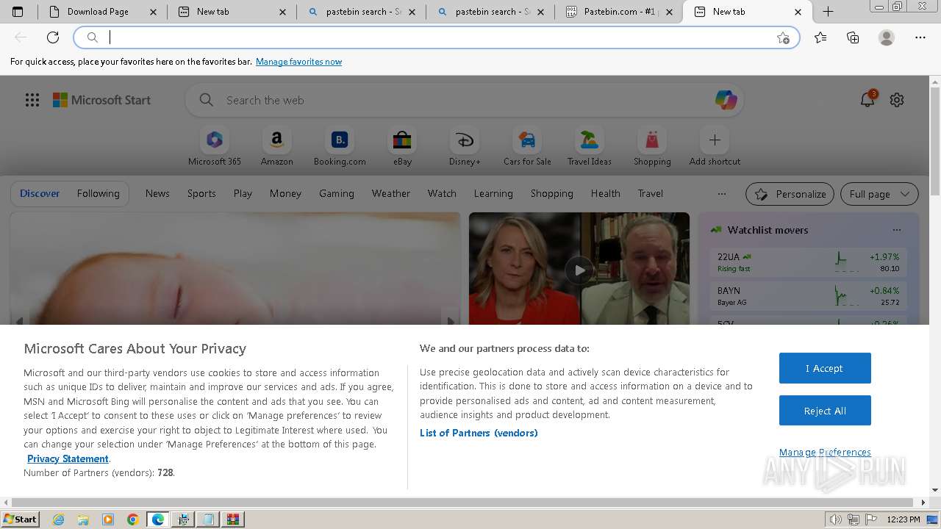This screenshot has width=941, height=529.
Task: Open the browser profile avatar
Action: (887, 37)
